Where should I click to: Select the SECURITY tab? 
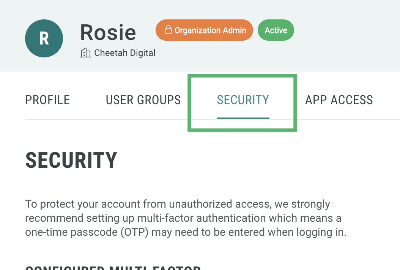coord(243,100)
